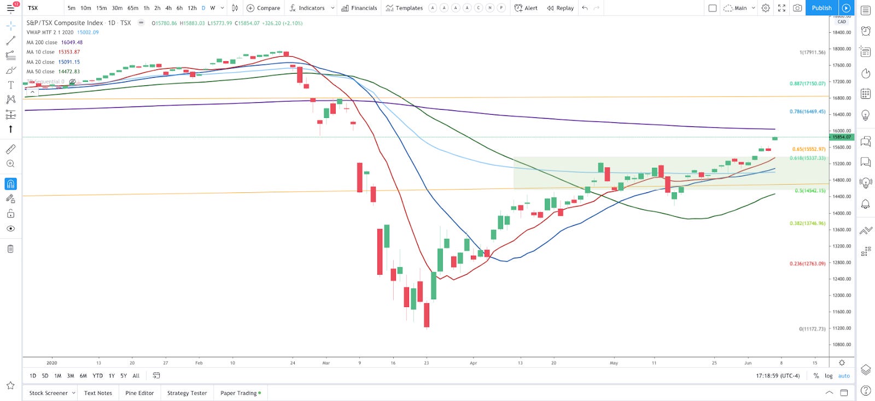The width and height of the screenshot is (875, 401).
Task: Open the calendar panel icon
Action: click(x=865, y=94)
